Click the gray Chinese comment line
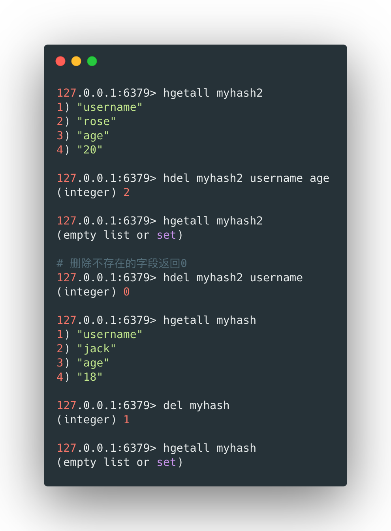This screenshot has height=531, width=391. (x=122, y=263)
